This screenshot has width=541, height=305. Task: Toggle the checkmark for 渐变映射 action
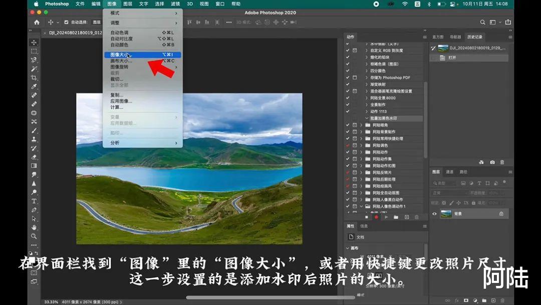(348, 84)
